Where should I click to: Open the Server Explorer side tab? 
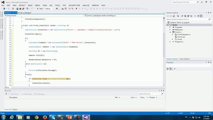coord(2,24)
